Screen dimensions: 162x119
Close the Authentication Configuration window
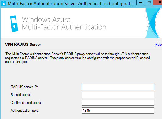(x=158, y=2)
